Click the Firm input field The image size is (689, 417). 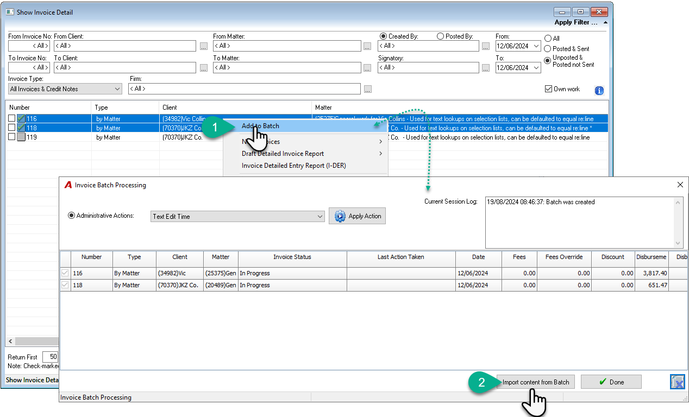pyautogui.click(x=245, y=89)
